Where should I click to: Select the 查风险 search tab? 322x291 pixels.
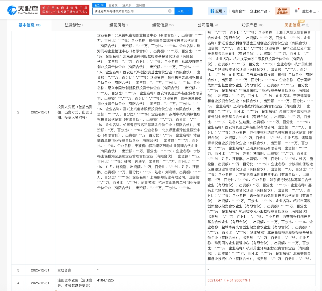pos(140,5)
